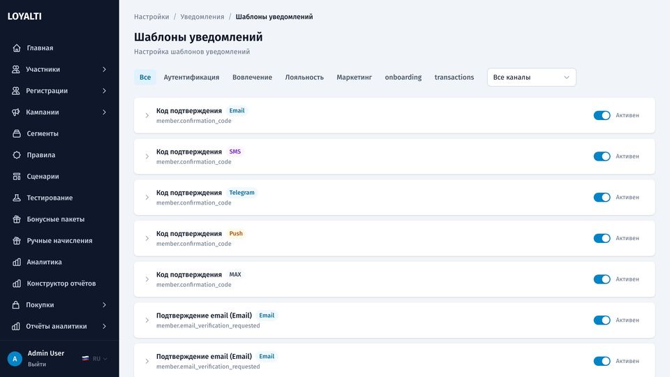Click the MAX channel badge
Screen dimensions: 670x377
[235, 274]
